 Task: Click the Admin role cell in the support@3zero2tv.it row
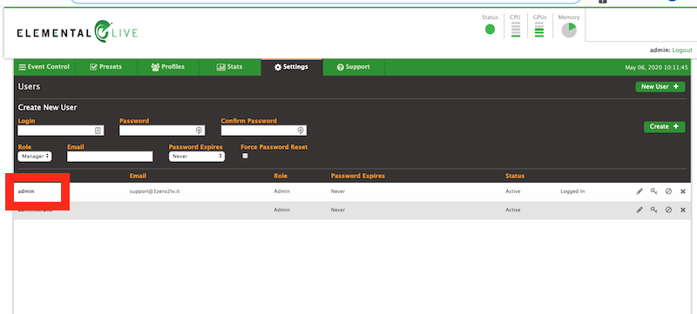281,191
